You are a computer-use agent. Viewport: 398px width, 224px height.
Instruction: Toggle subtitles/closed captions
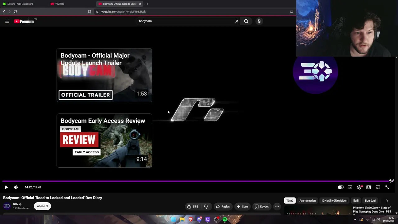click(x=350, y=187)
